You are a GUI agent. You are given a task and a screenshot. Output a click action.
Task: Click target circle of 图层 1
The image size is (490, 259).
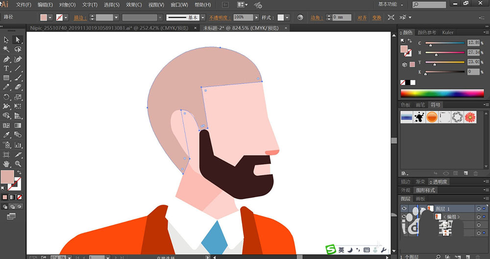click(478, 208)
